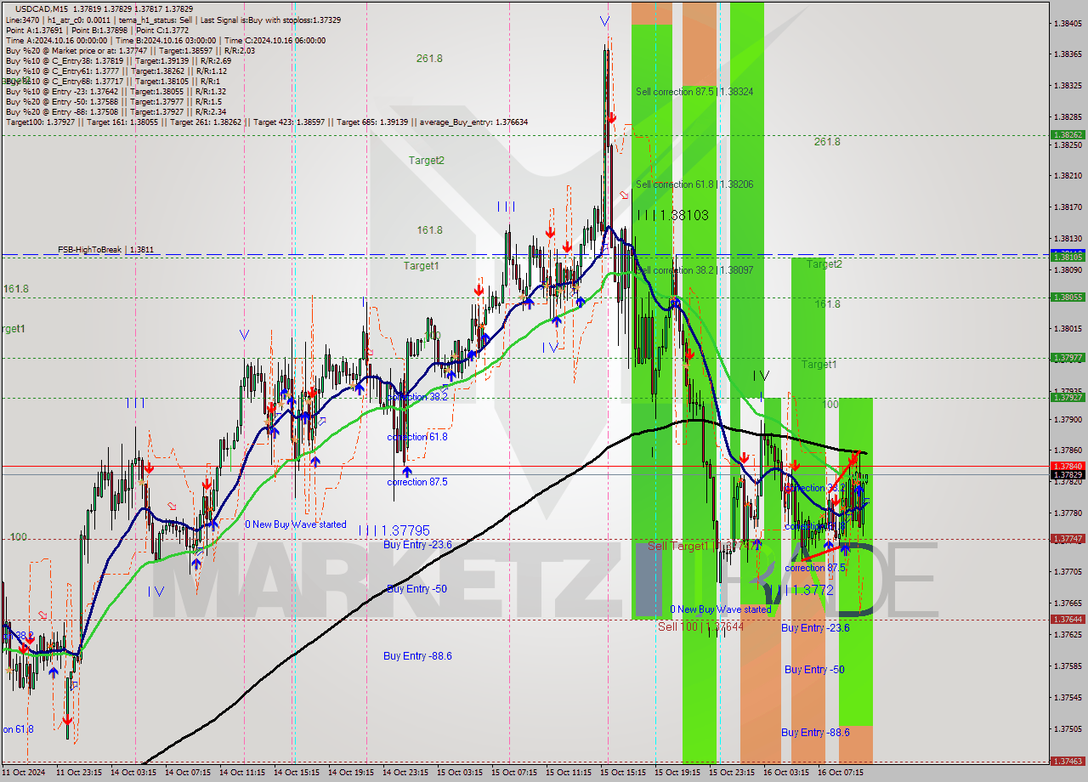Viewport: 1088px width, 782px height.
Task: Click the 'Buy %20 @ Market price' line
Action: click(x=129, y=50)
